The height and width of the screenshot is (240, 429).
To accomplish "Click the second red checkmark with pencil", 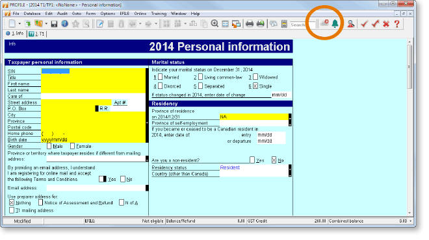I will (x=375, y=24).
